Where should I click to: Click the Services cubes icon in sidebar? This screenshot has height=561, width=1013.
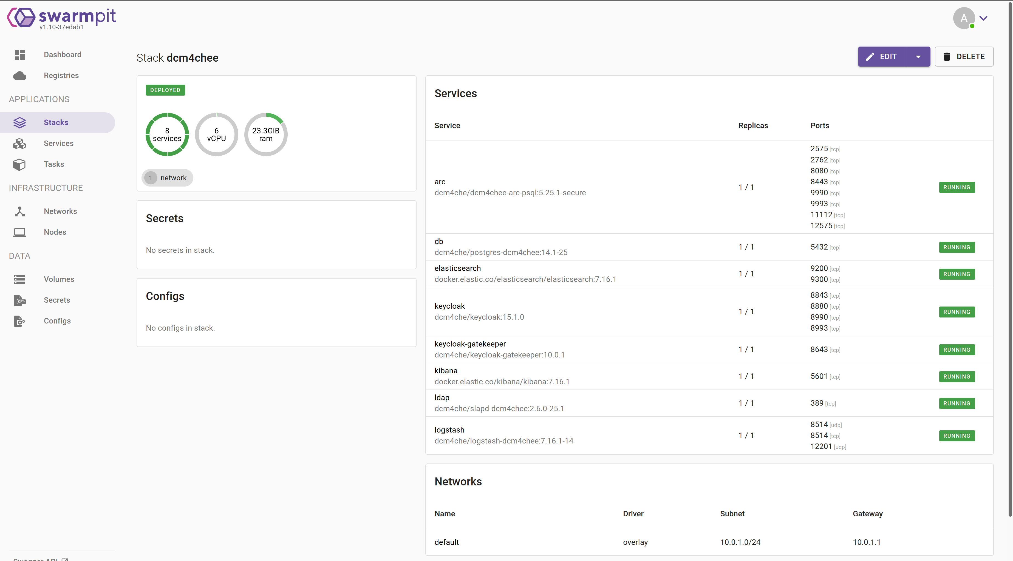pyautogui.click(x=20, y=143)
